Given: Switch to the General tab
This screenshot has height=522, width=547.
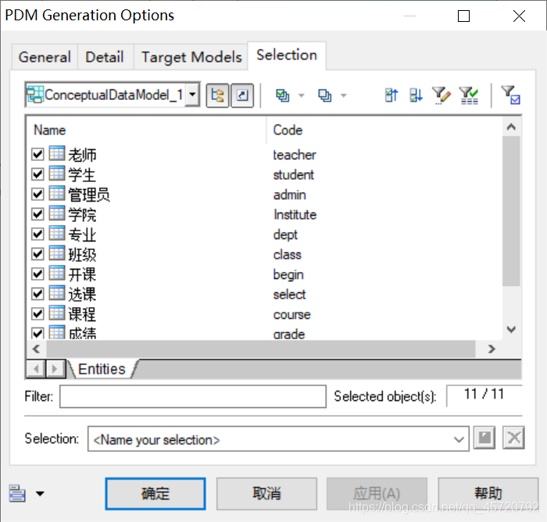Looking at the screenshot, I should point(45,57).
